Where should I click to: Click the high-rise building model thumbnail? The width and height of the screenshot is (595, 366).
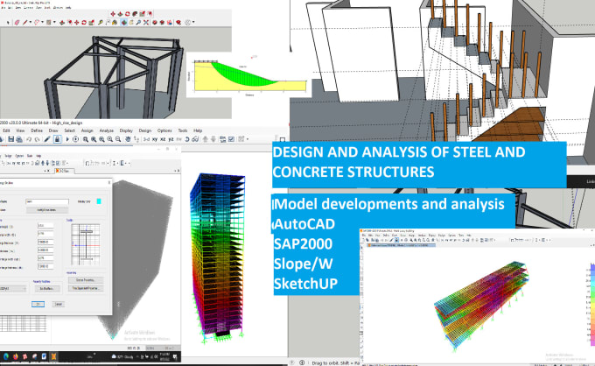(x=219, y=258)
